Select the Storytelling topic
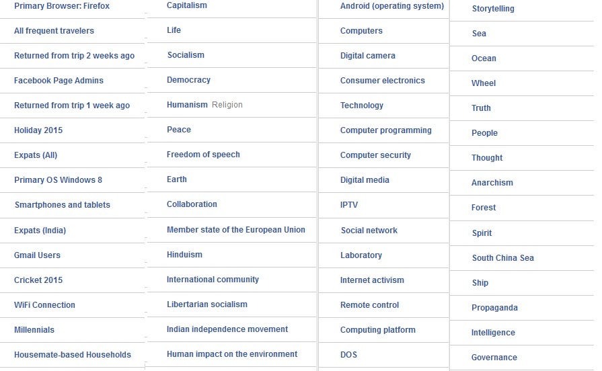The width and height of the screenshot is (602, 371). (x=493, y=9)
